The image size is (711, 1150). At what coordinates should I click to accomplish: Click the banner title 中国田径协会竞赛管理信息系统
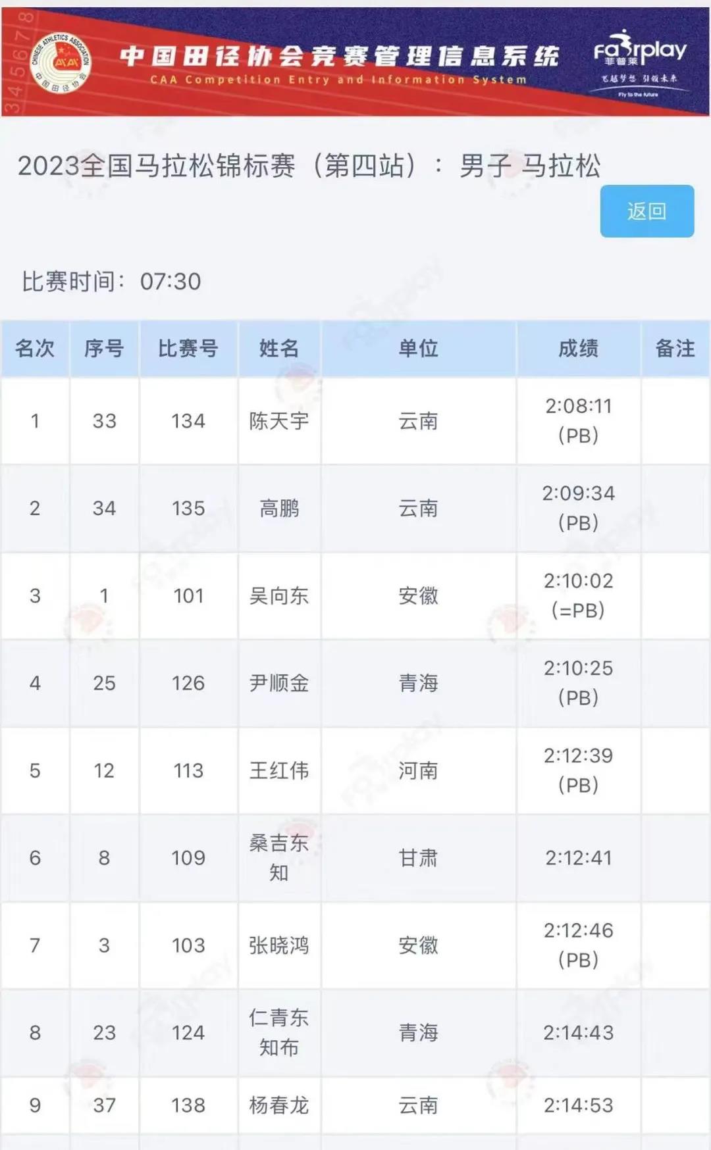[339, 57]
